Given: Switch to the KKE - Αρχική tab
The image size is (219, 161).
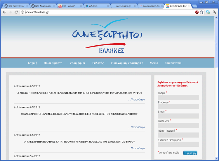Looking at the screenshot, I should pyautogui.click(x=69, y=6).
